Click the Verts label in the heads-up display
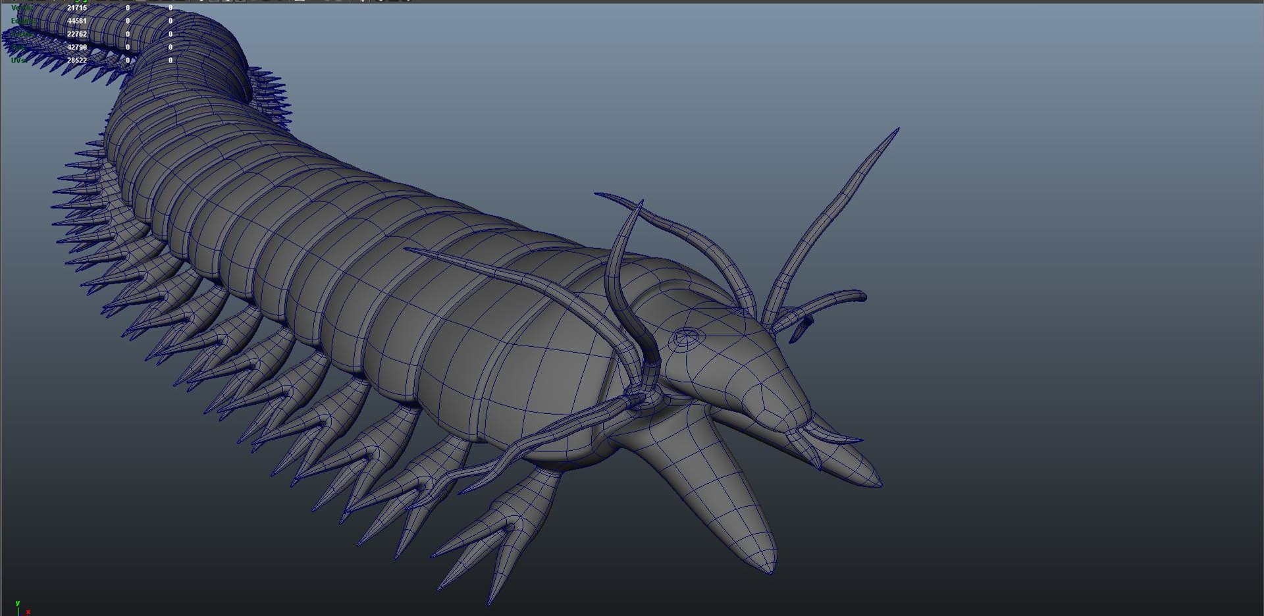 coord(20,8)
